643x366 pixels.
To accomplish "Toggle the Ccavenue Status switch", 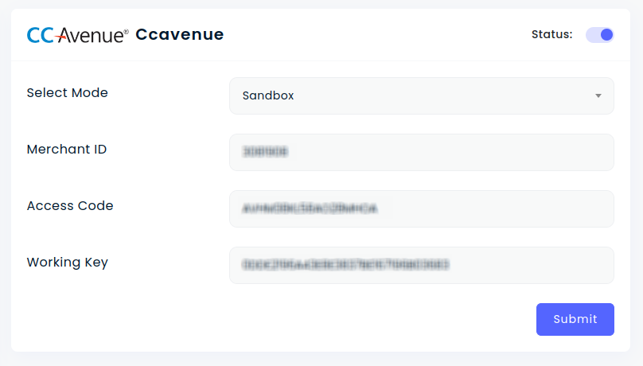I will coord(600,35).
